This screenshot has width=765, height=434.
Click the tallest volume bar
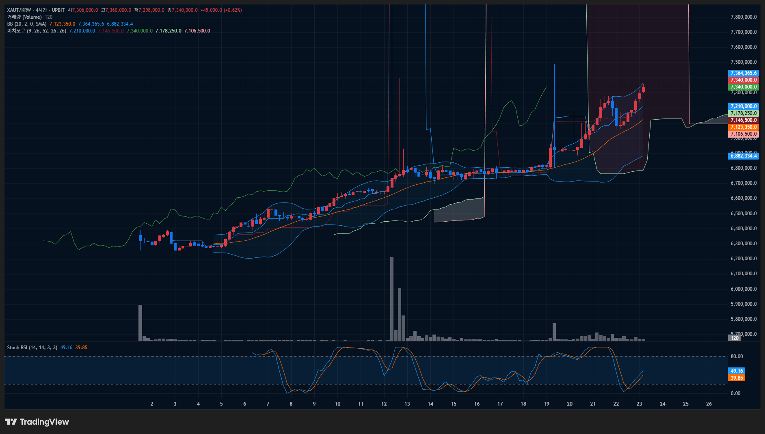[392, 299]
